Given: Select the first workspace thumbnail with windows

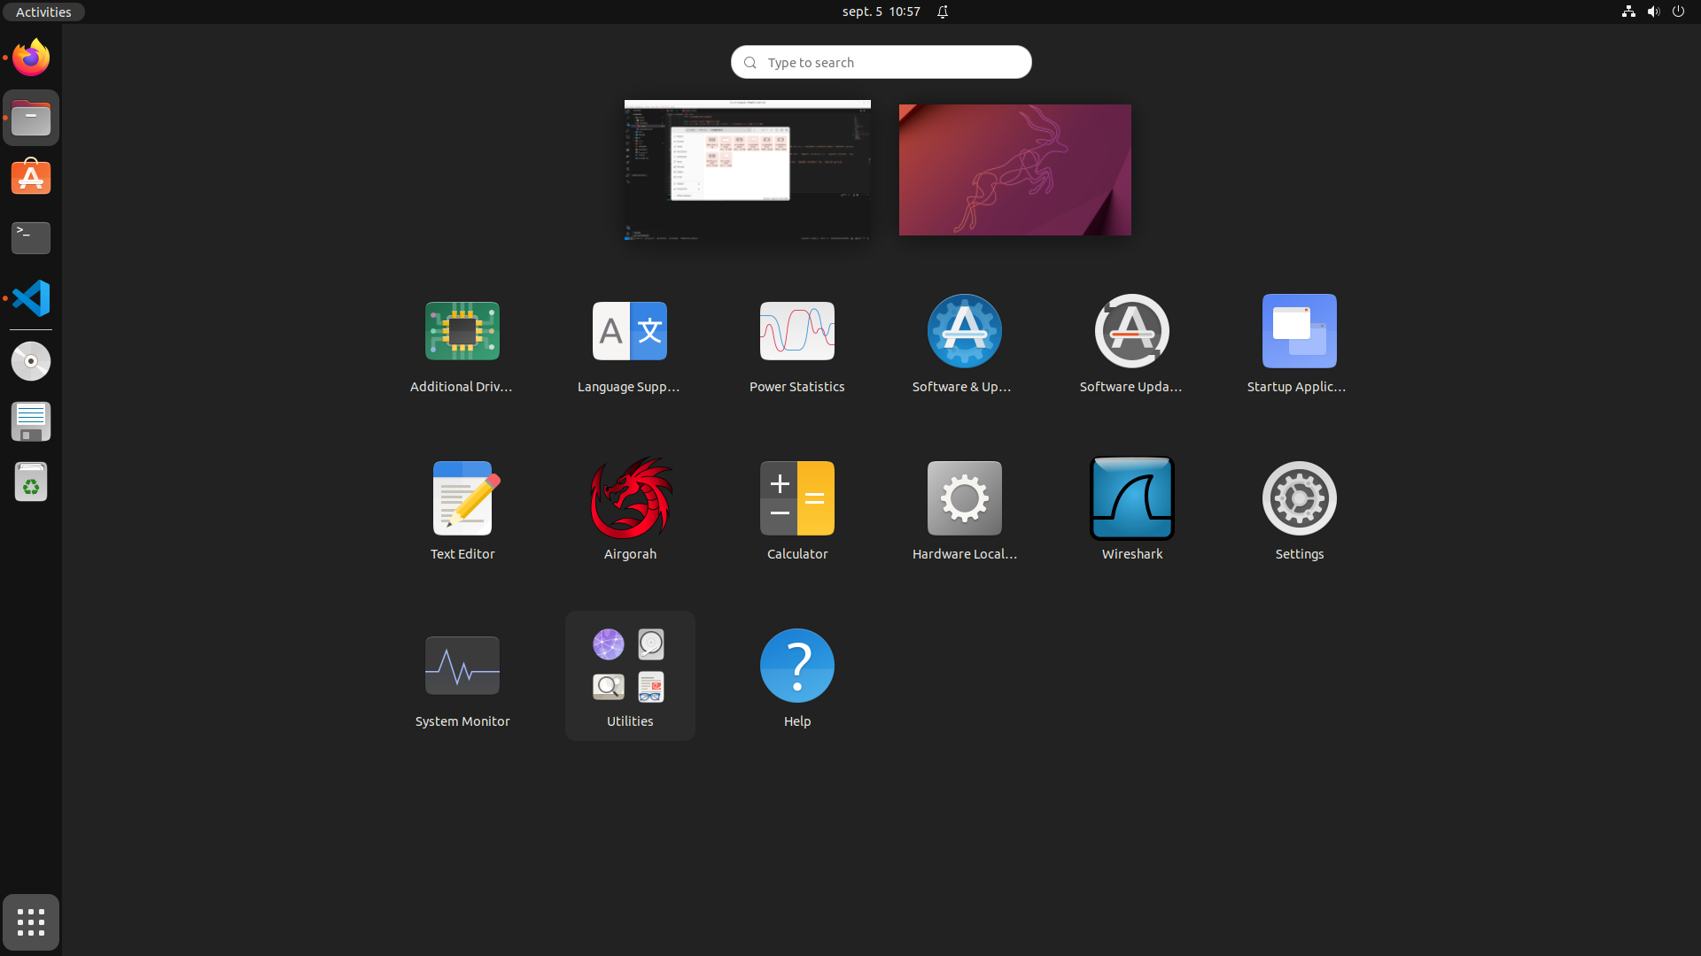Looking at the screenshot, I should click(747, 170).
